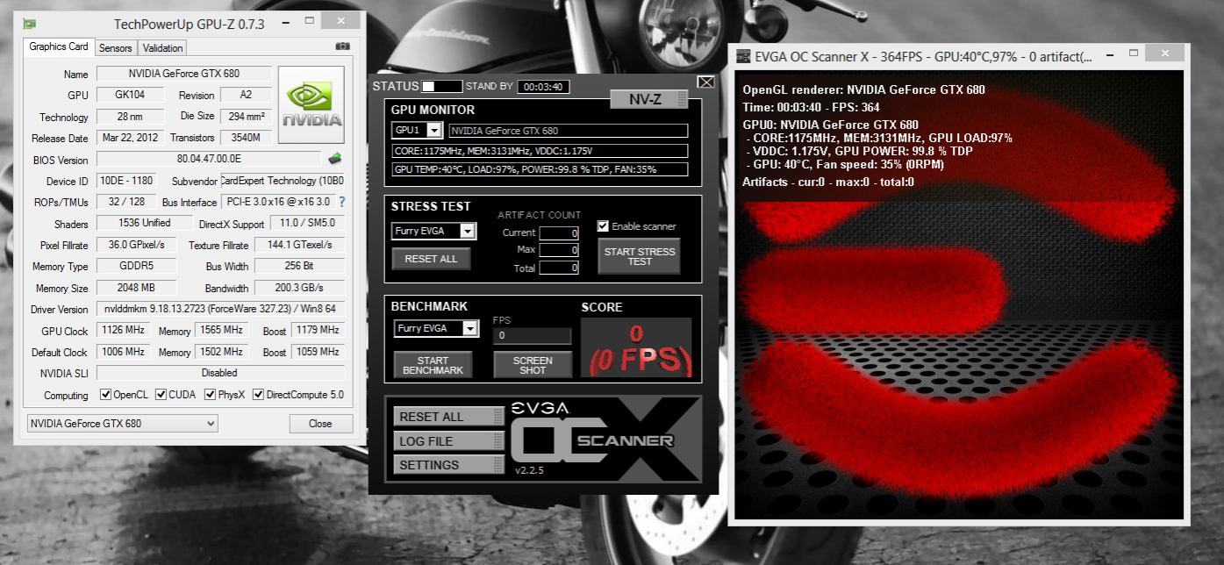Click the OpenGL renderer text in scanner window
The height and width of the screenshot is (565, 1224).
863,89
